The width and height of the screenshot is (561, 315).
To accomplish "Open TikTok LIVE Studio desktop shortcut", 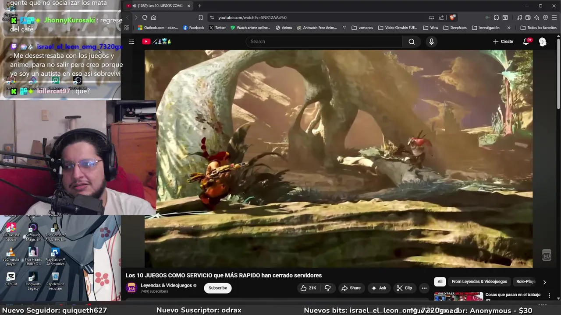I will (11, 232).
